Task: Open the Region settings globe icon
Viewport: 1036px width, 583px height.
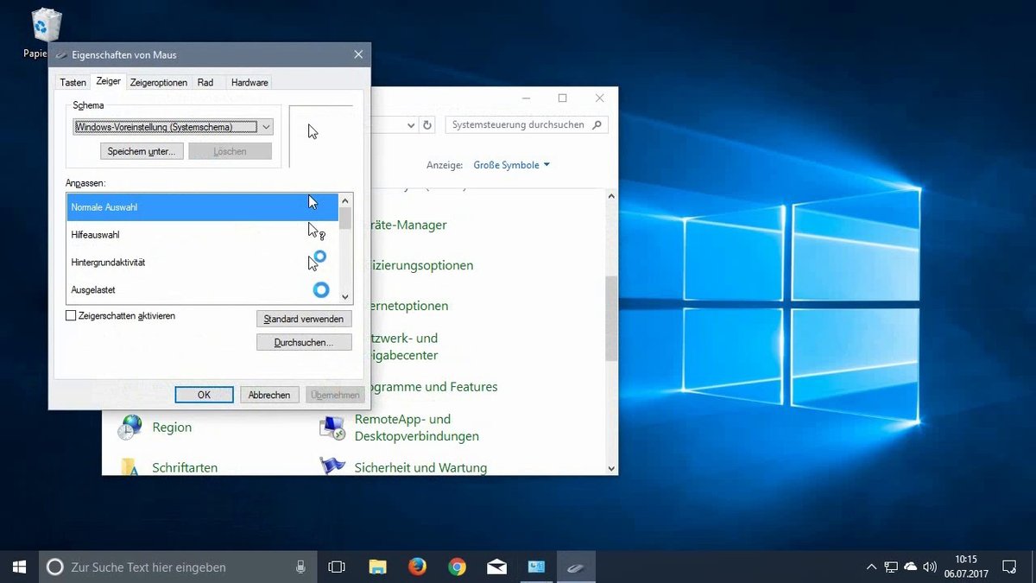Action: (131, 427)
